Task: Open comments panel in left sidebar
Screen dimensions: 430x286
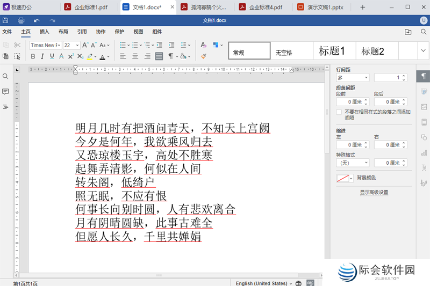Action: click(5, 92)
